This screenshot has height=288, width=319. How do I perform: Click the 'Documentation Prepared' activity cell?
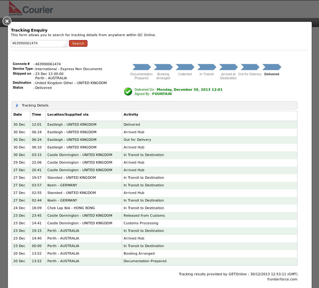145,261
